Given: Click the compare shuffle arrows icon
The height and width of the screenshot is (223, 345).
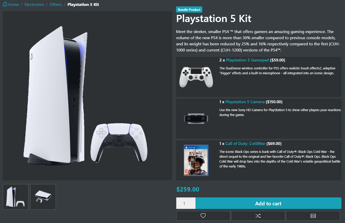Looking at the screenshot, I should (258, 216).
